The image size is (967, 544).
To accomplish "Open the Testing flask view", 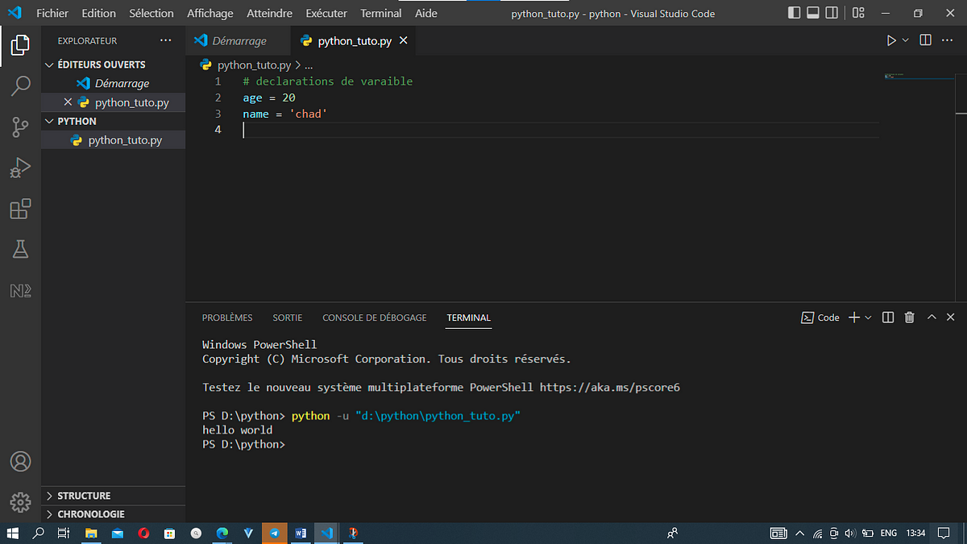I will [20, 250].
